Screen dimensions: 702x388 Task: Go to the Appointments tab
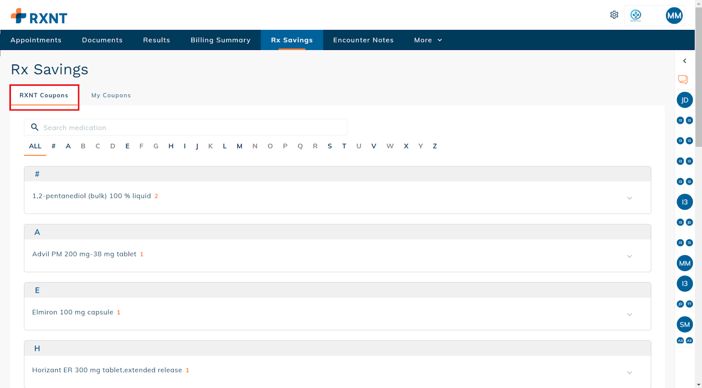pyautogui.click(x=36, y=40)
